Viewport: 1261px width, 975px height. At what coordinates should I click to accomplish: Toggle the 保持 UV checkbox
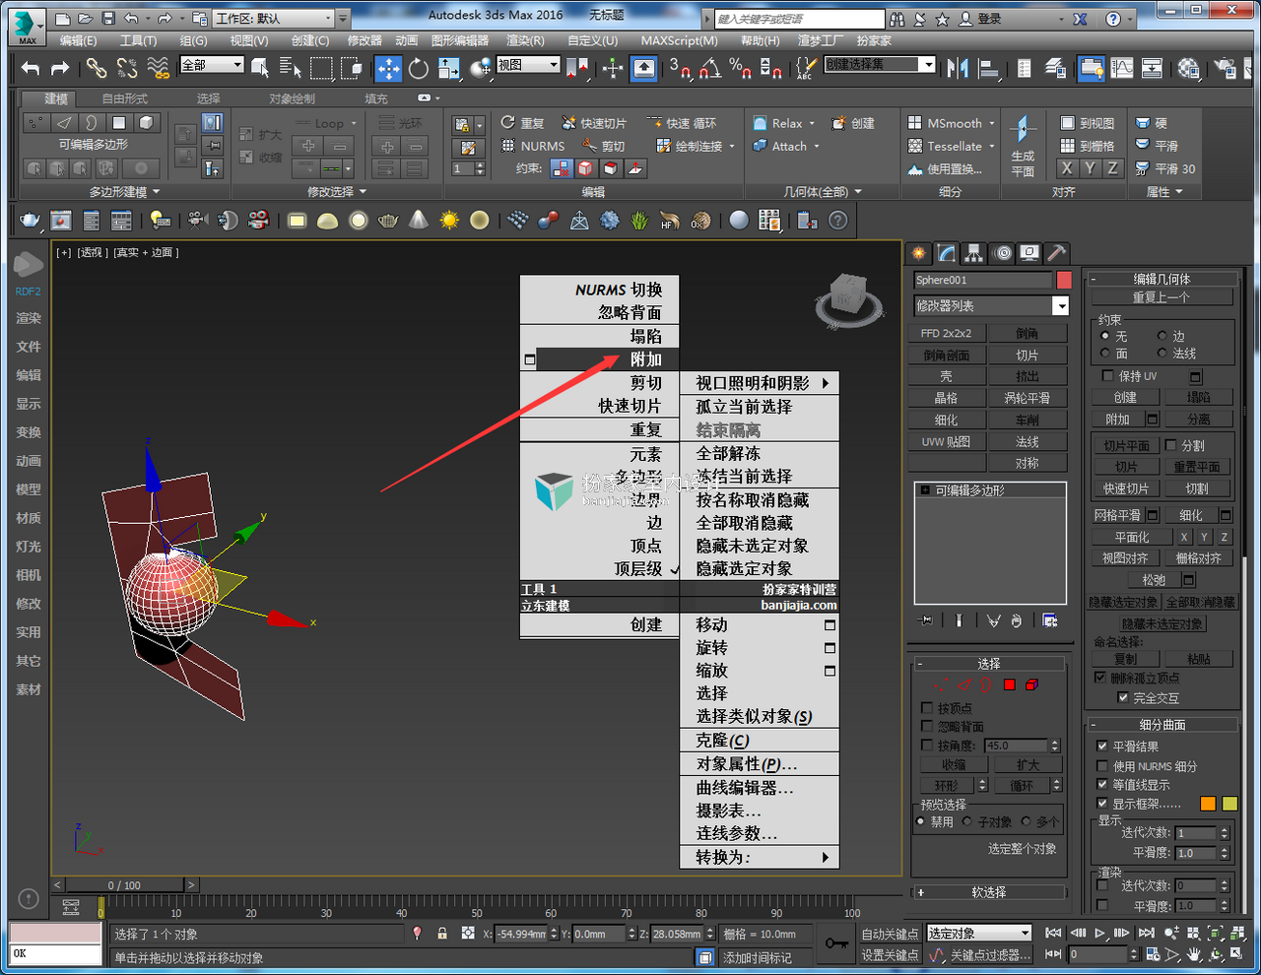1107,376
